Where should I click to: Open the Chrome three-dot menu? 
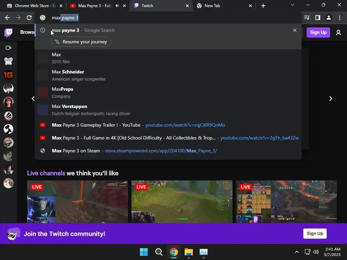click(340, 18)
